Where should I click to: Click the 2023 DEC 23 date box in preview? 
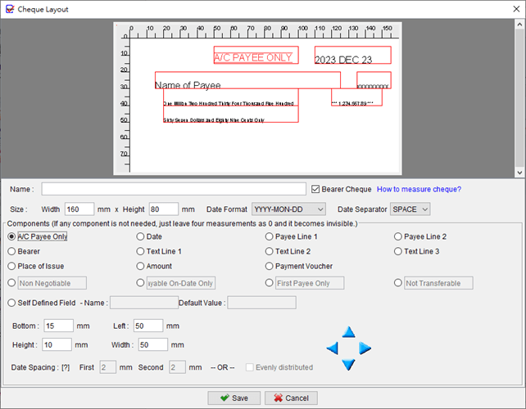coord(352,55)
